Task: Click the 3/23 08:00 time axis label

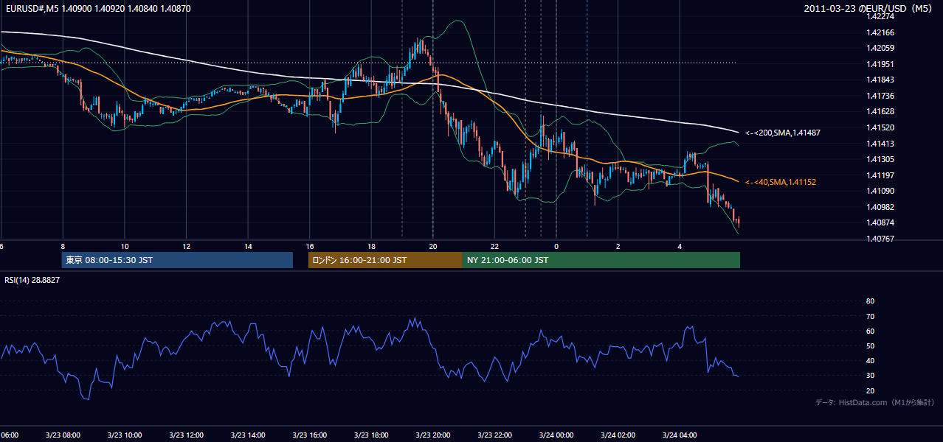Action: pos(62,435)
